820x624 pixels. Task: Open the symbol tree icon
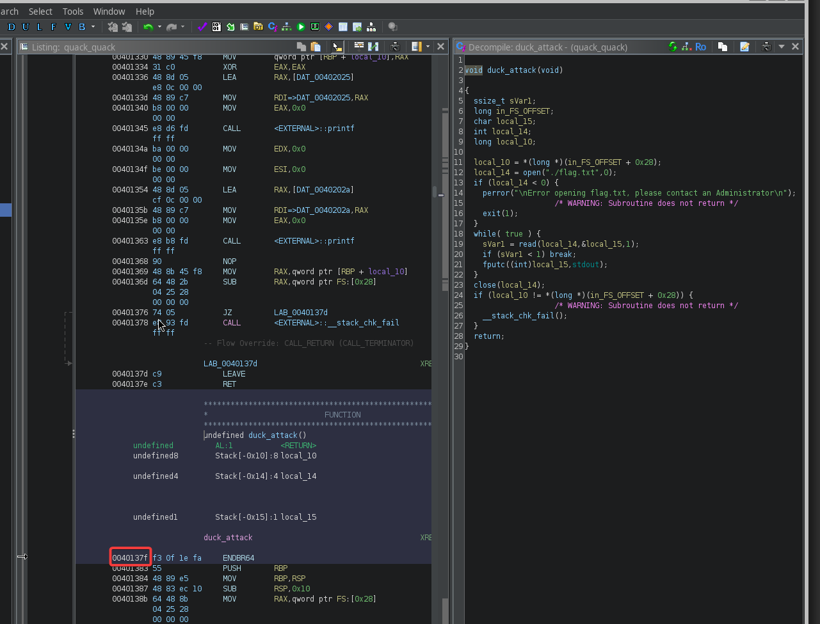[371, 27]
